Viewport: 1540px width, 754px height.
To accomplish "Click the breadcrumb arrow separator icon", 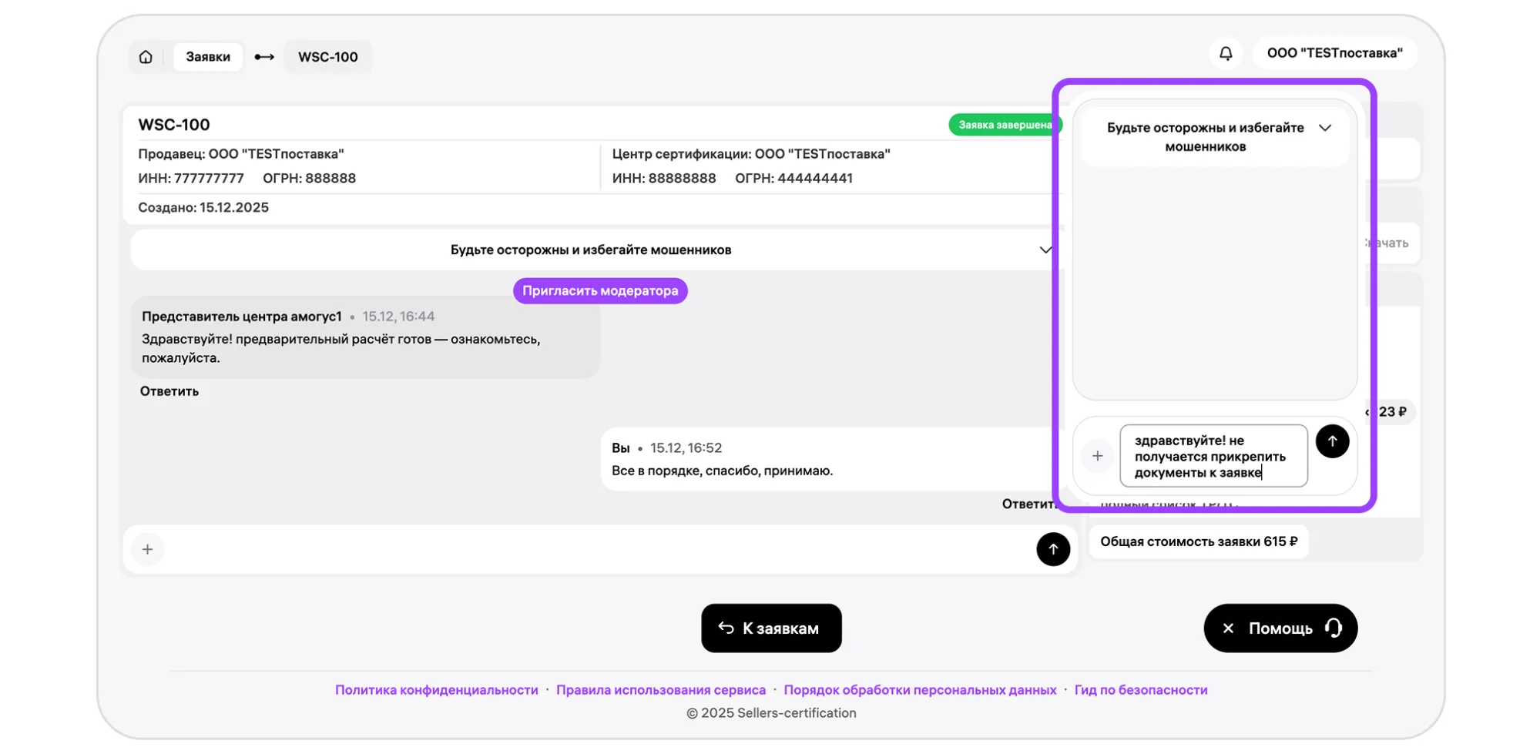I will tap(264, 57).
